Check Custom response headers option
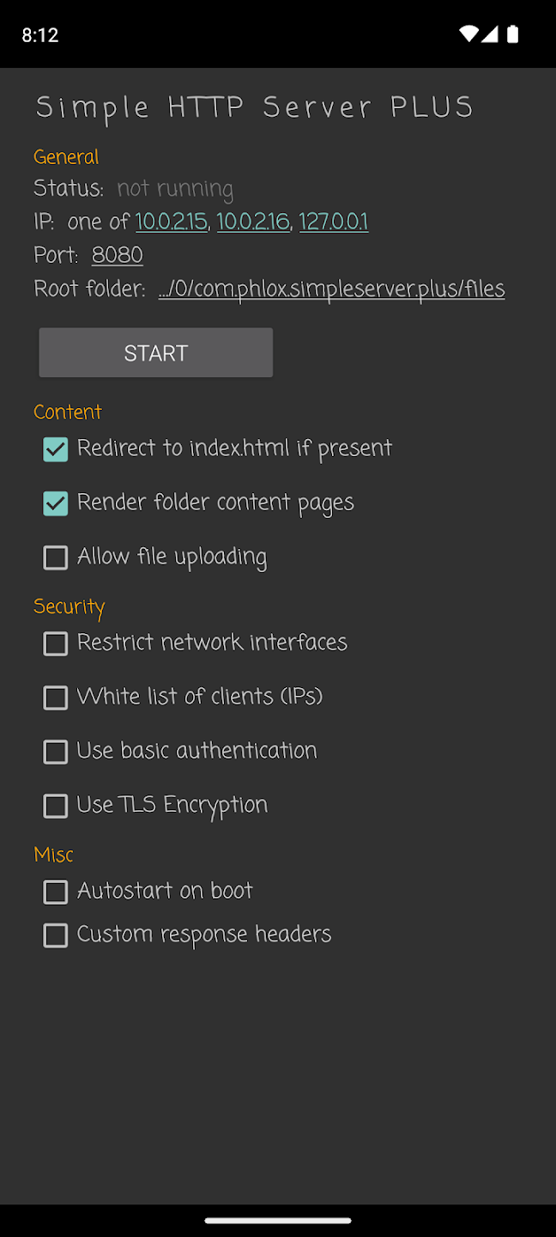This screenshot has height=1237, width=556. coord(56,935)
